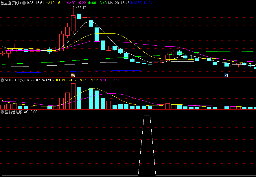Click the 22.47 high price label

click(82, 8)
